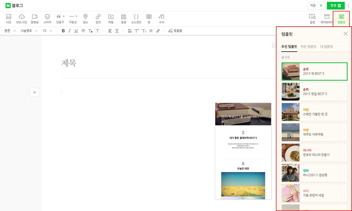Open the 나눔명조 font dropdown
The width and height of the screenshot is (352, 211).
[29, 31]
